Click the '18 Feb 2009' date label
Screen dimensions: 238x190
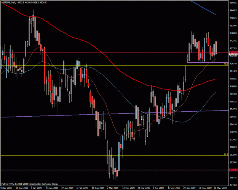97,188
